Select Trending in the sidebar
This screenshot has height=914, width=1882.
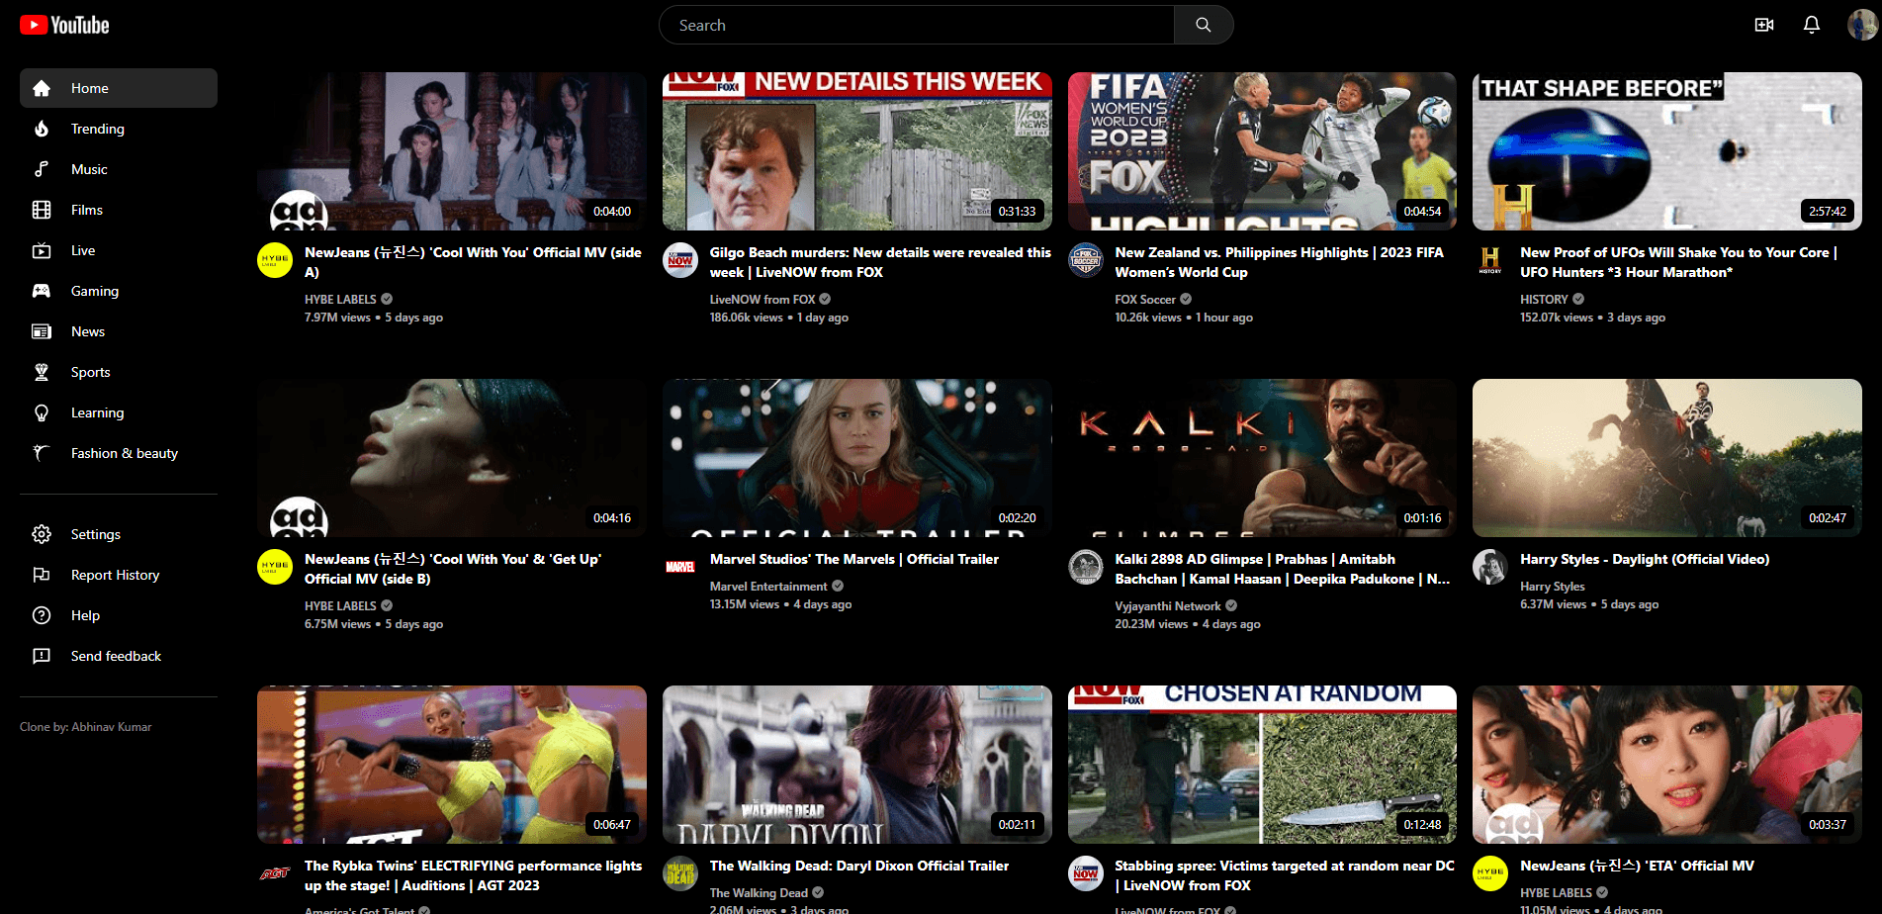tap(119, 129)
